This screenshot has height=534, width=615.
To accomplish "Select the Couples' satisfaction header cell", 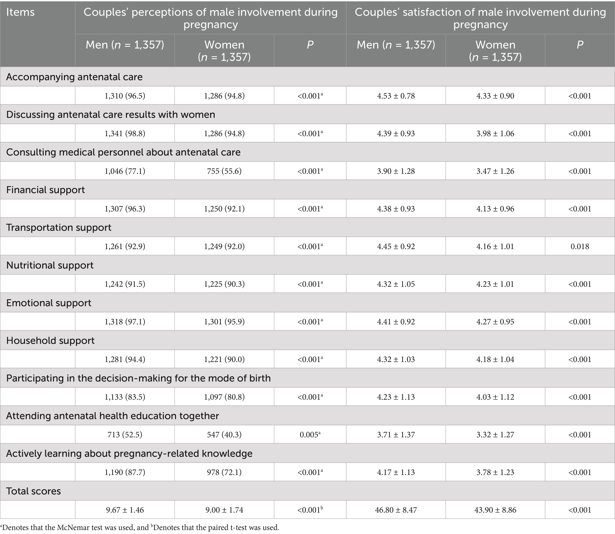I will (x=480, y=18).
